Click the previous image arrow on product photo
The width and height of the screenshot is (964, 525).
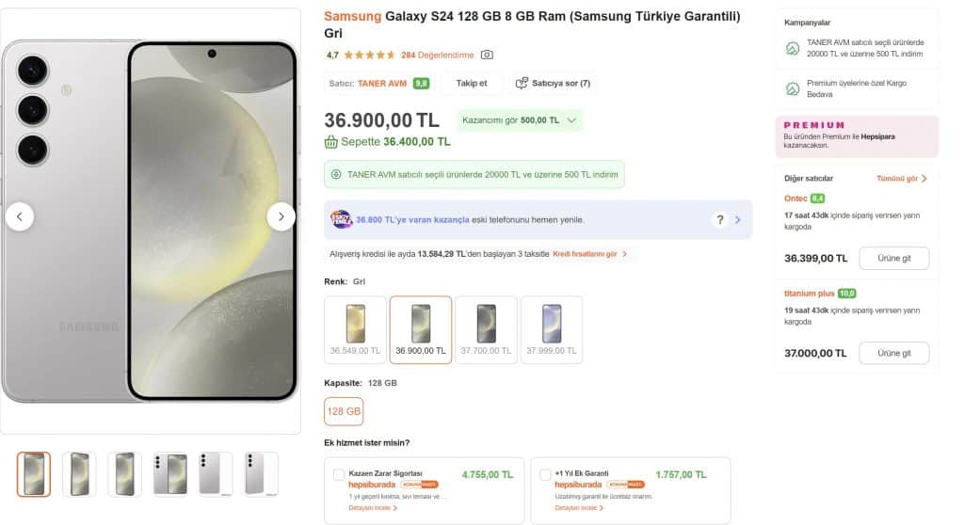tap(20, 216)
